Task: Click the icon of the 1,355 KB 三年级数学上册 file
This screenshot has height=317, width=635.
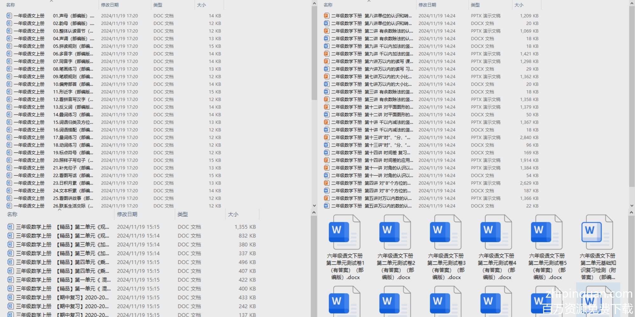Action: (10, 227)
